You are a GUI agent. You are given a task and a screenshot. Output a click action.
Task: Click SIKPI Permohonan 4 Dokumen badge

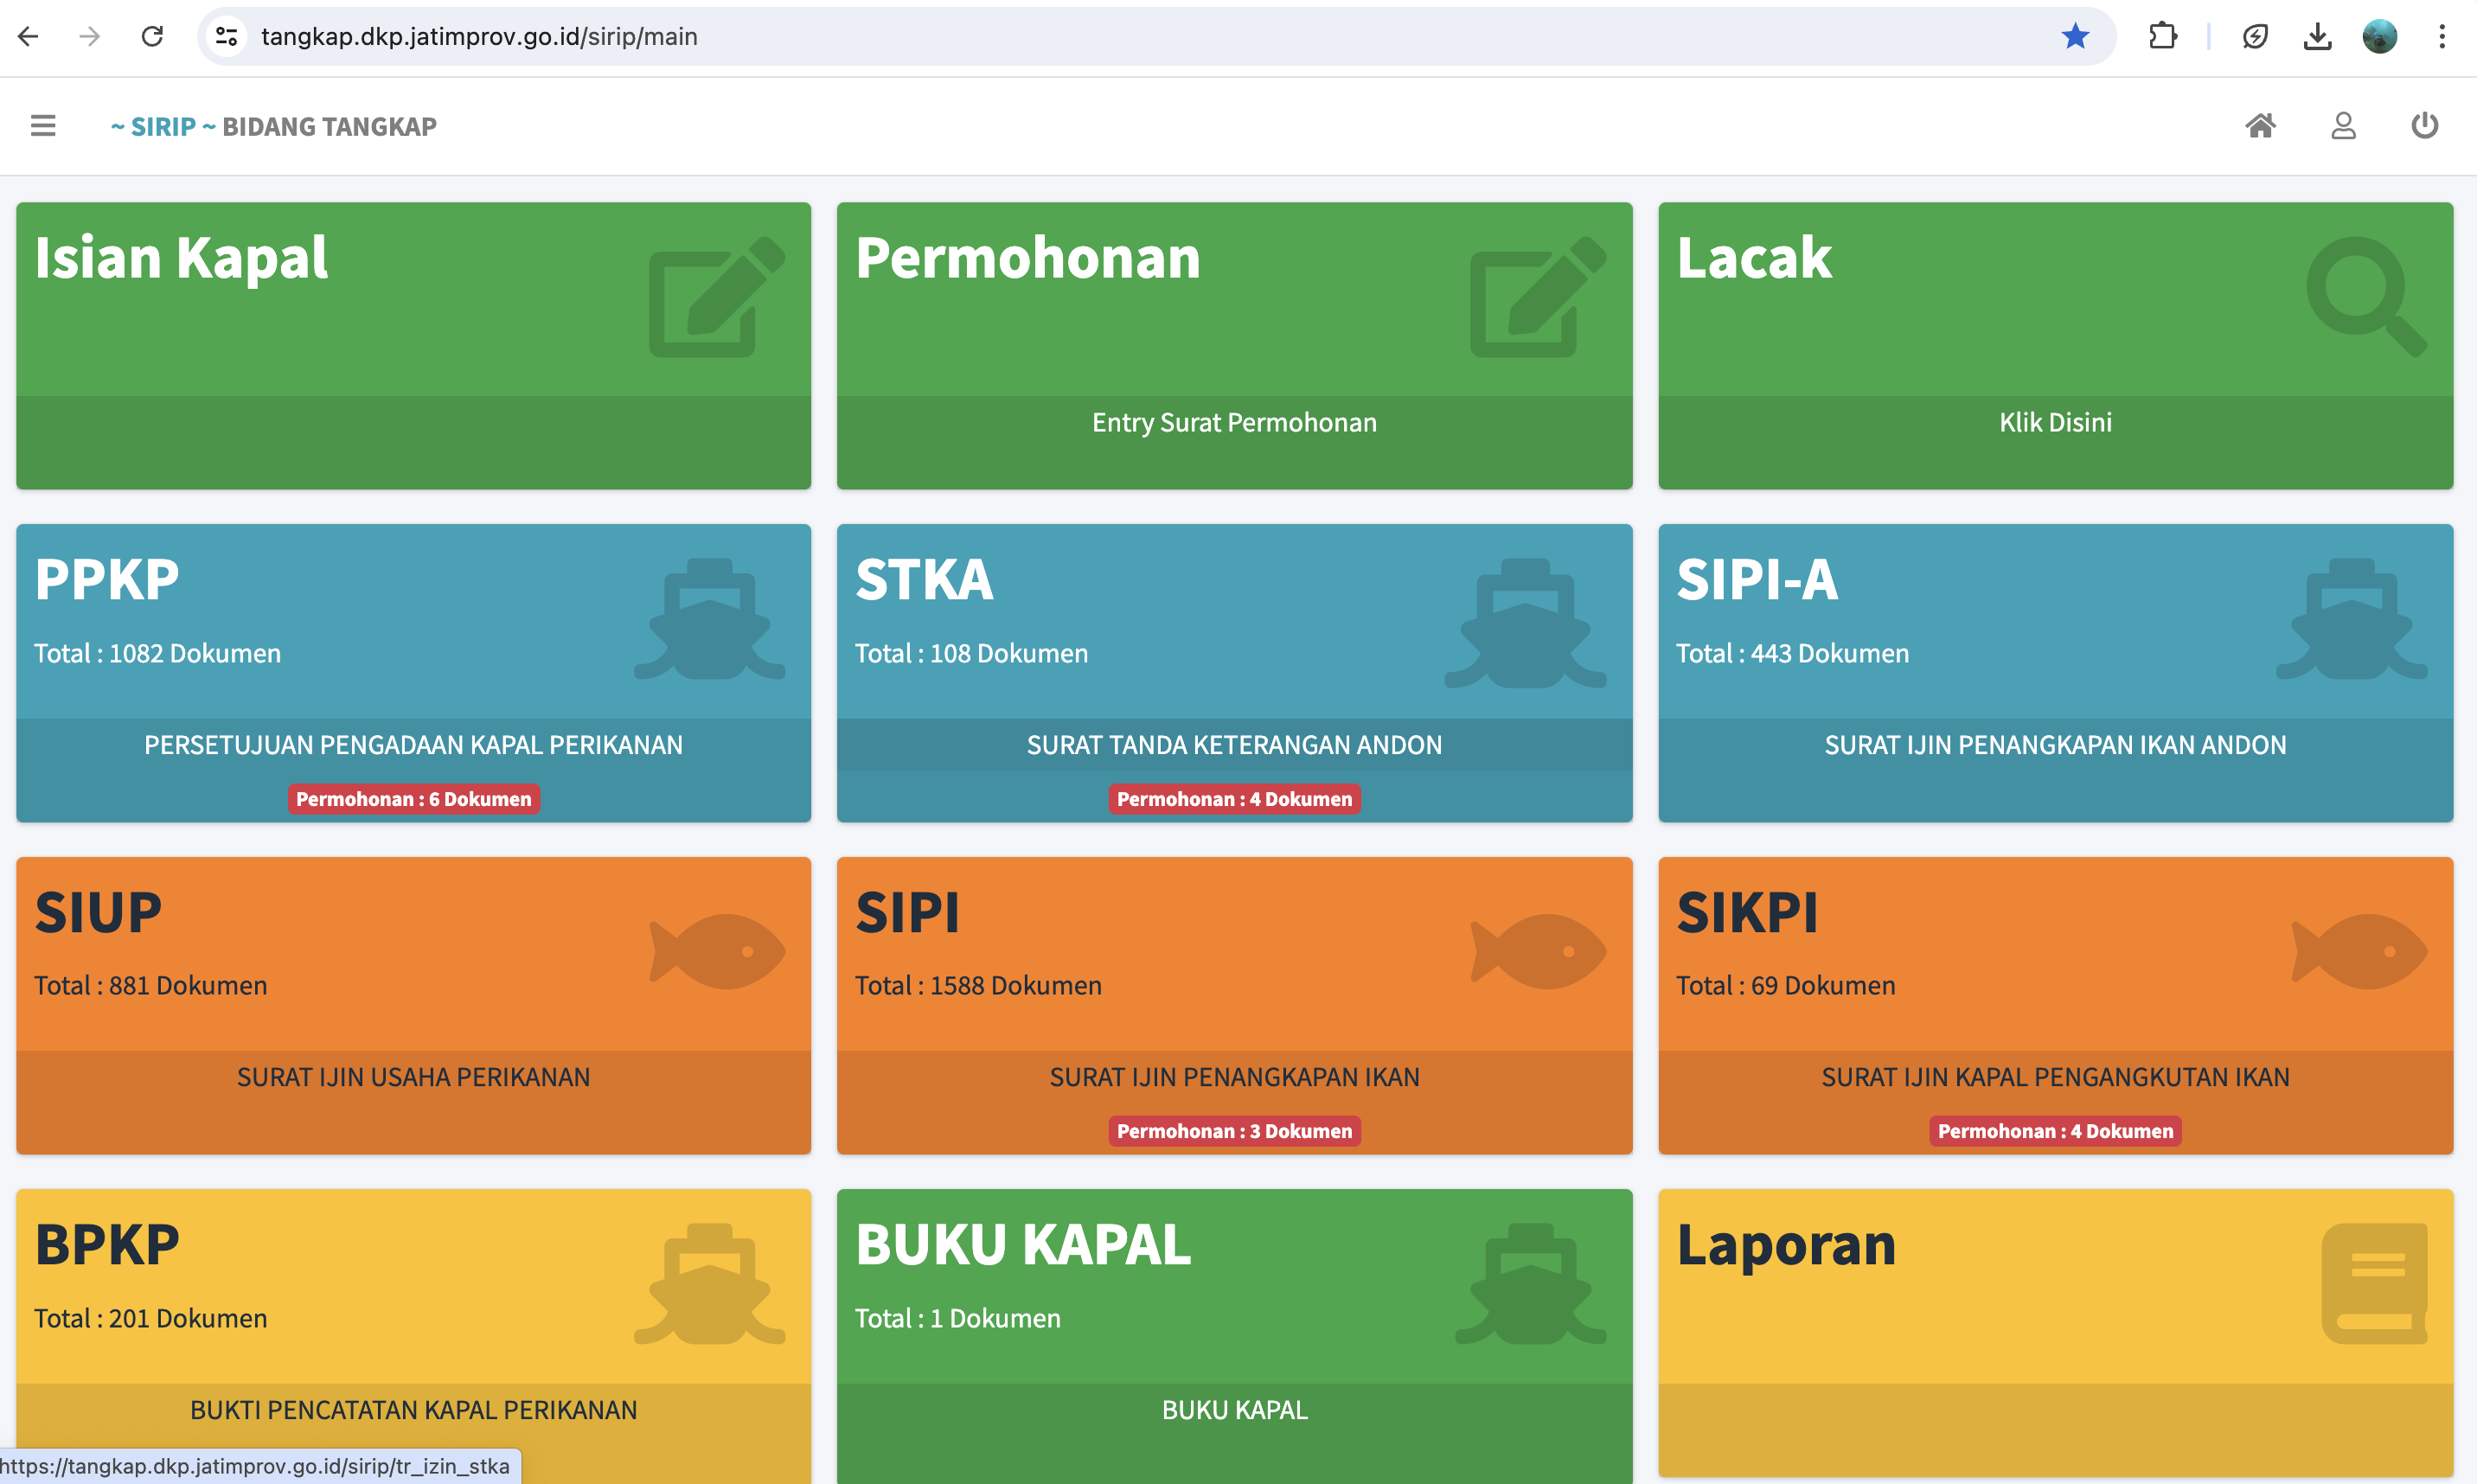coord(2055,1131)
